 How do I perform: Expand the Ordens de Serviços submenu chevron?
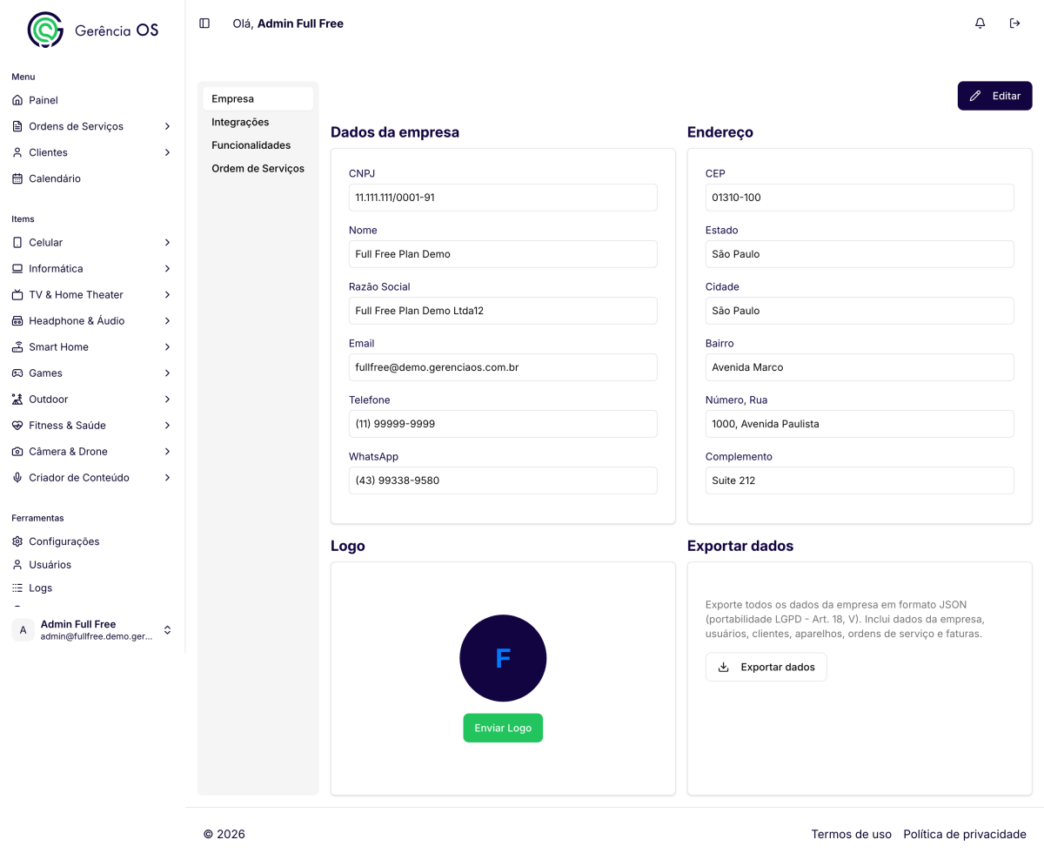click(167, 126)
